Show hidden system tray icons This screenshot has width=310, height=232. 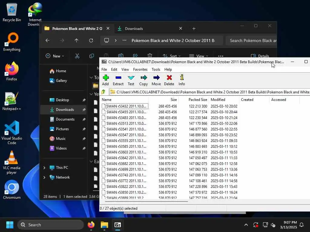[x=246, y=225]
